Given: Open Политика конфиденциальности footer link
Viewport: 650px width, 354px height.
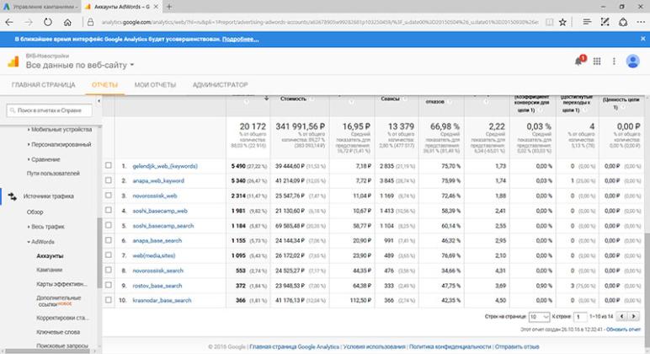Looking at the screenshot, I should click(x=450, y=346).
